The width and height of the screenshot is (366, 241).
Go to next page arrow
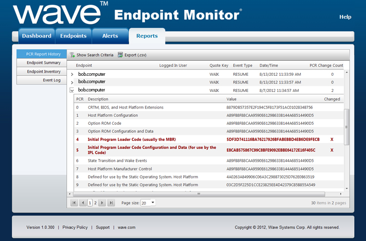(x=102, y=203)
